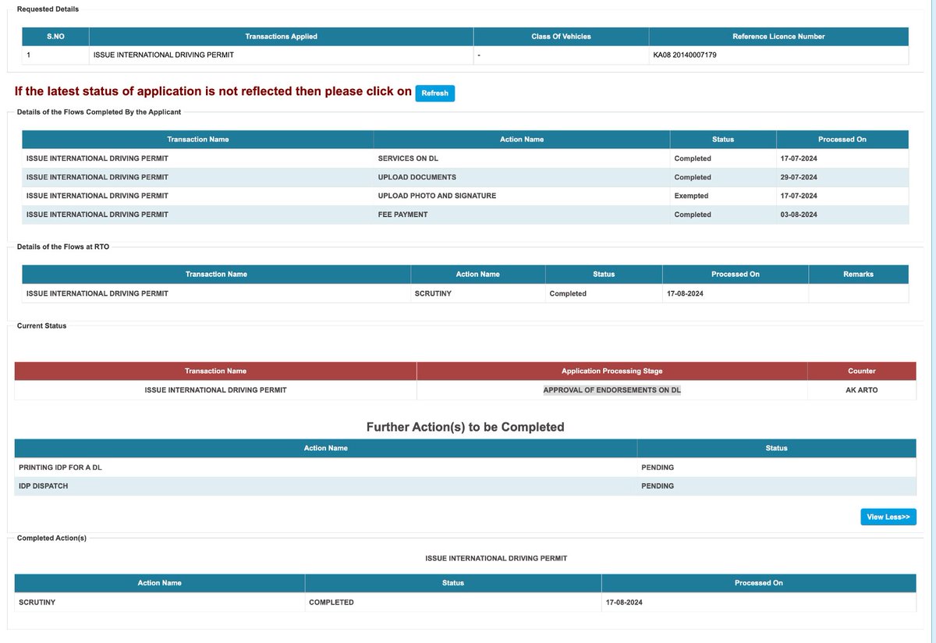Click the Refresh button

coord(434,93)
